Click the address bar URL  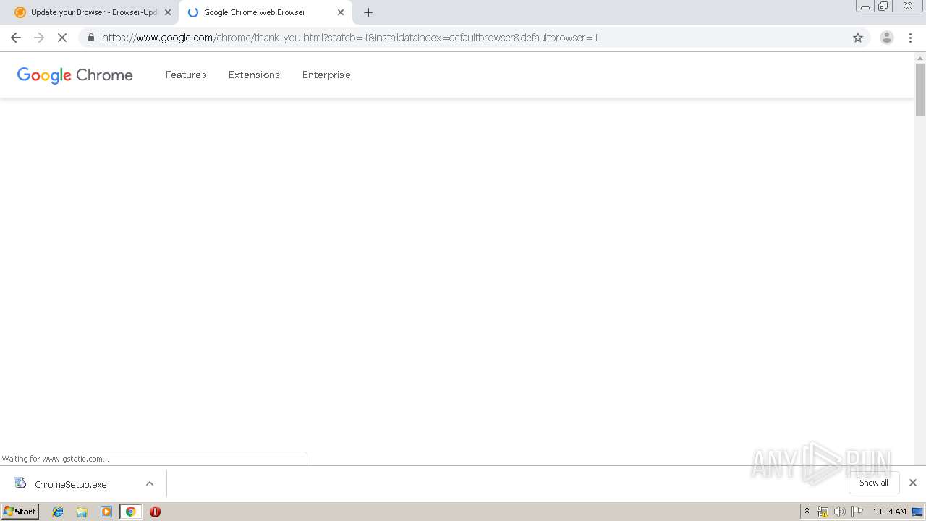[x=350, y=38]
